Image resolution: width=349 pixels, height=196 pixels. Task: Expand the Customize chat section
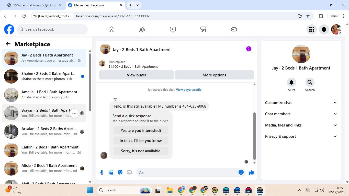[301, 103]
